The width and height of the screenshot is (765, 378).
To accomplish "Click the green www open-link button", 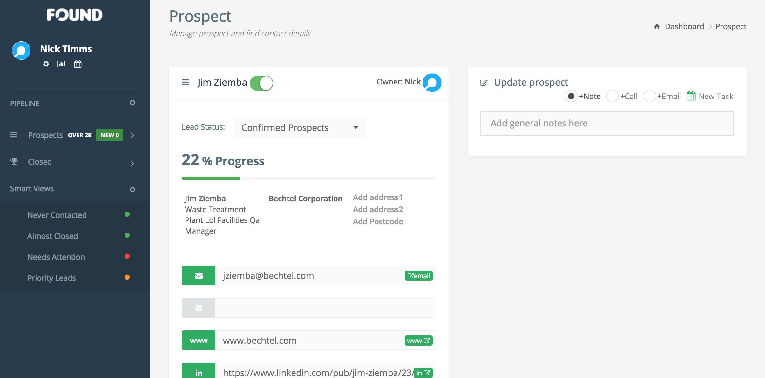I will coord(418,341).
